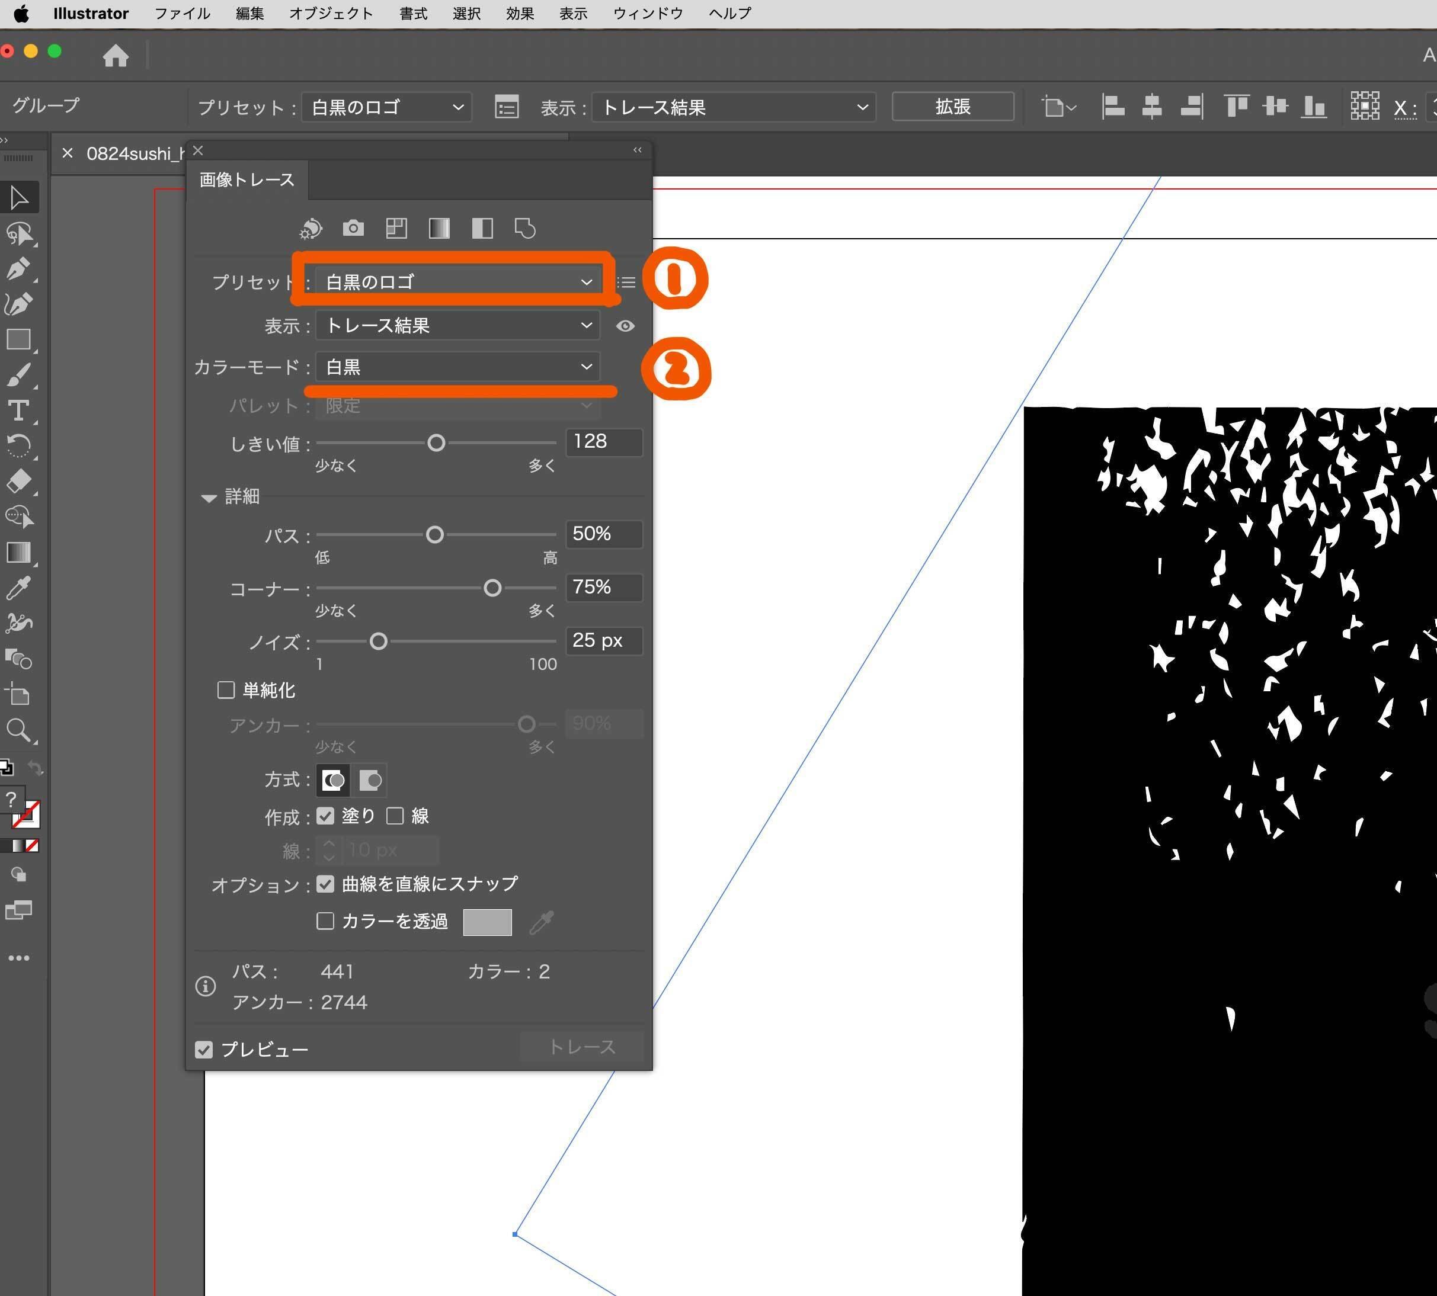
Task: Enable the 線 checkbox
Action: tap(395, 816)
